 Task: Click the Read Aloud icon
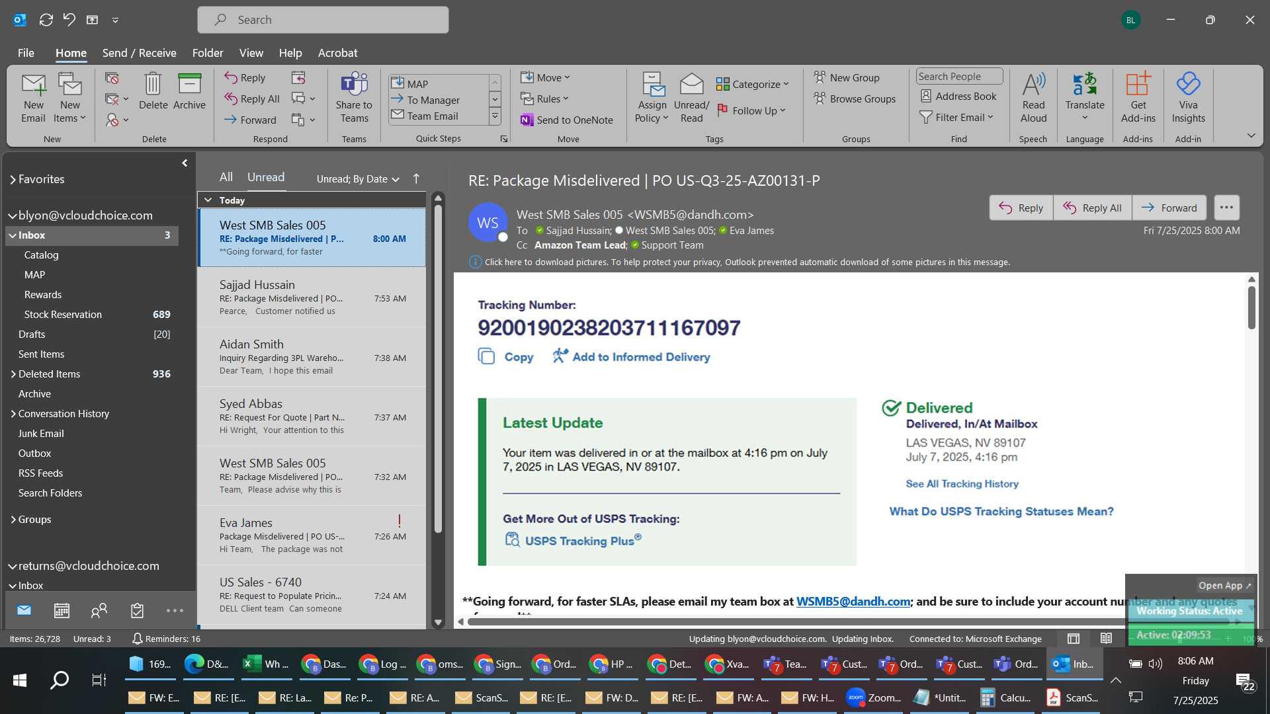click(1033, 98)
